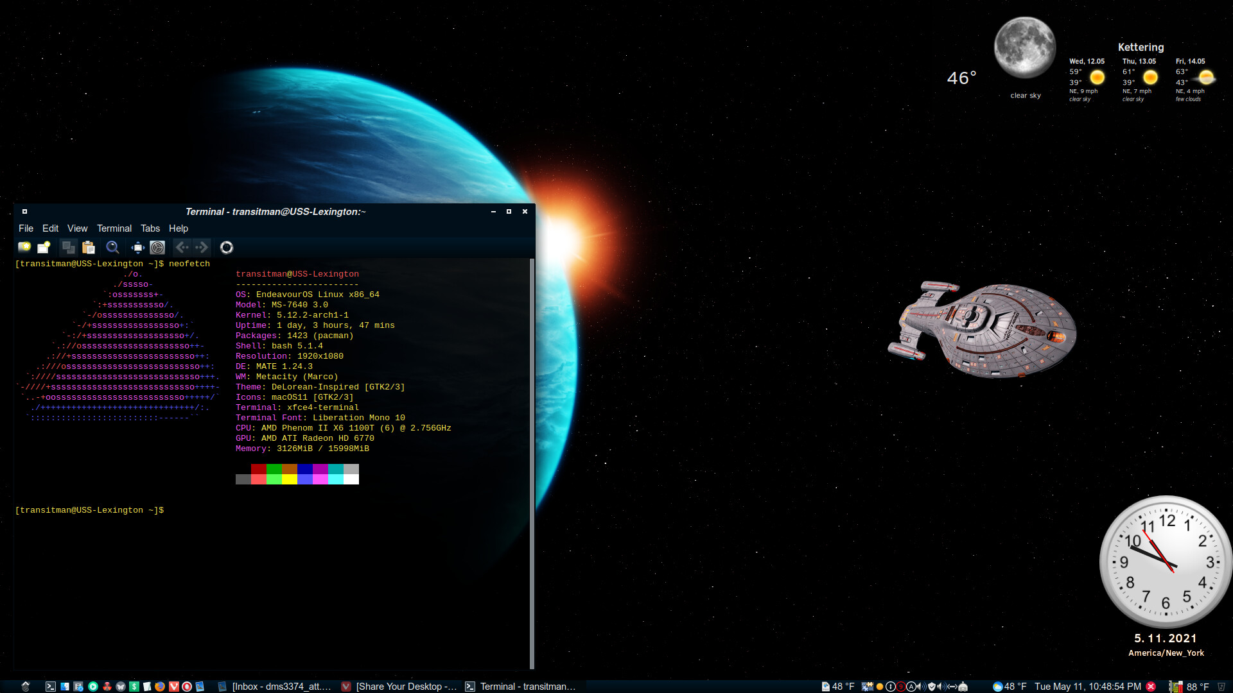Image resolution: width=1233 pixels, height=693 pixels.
Task: Open the terminal Search magnifier
Action: pyautogui.click(x=112, y=247)
